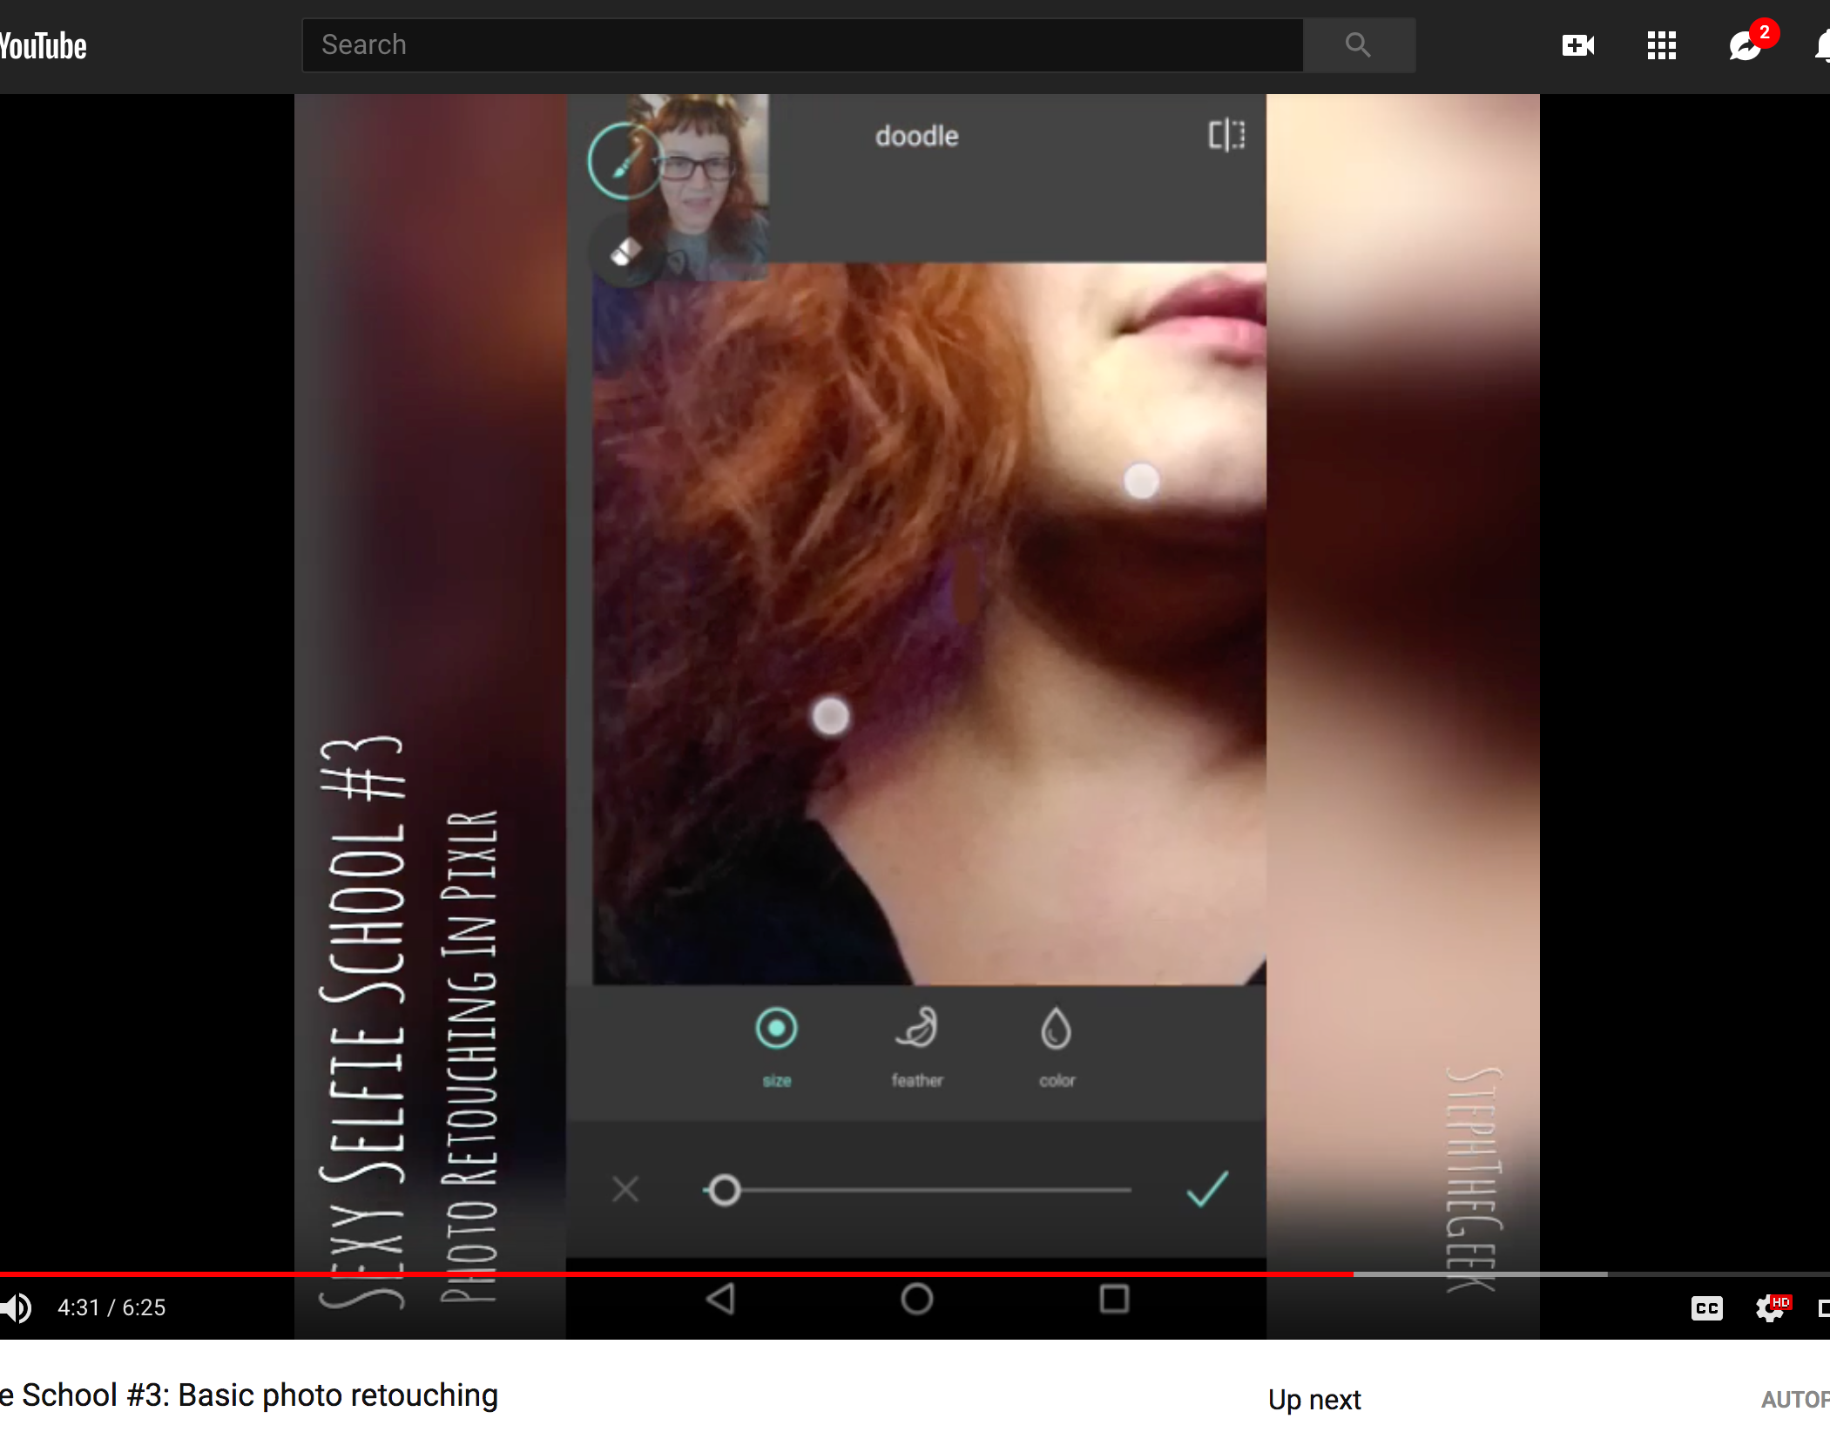The height and width of the screenshot is (1432, 1830).
Task: Click the YouTube logo
Action: [44, 45]
